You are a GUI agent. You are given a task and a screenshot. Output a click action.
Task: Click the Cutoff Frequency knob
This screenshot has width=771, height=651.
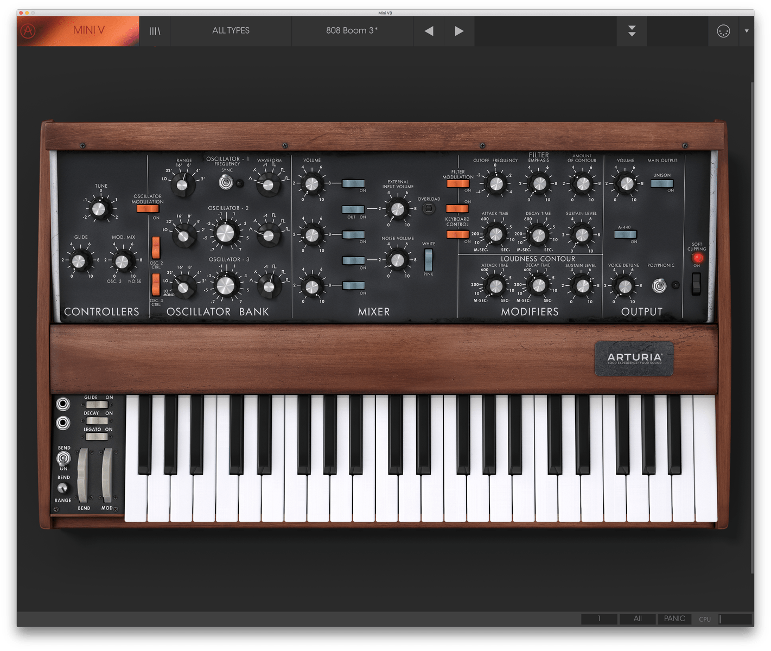pos(495,184)
